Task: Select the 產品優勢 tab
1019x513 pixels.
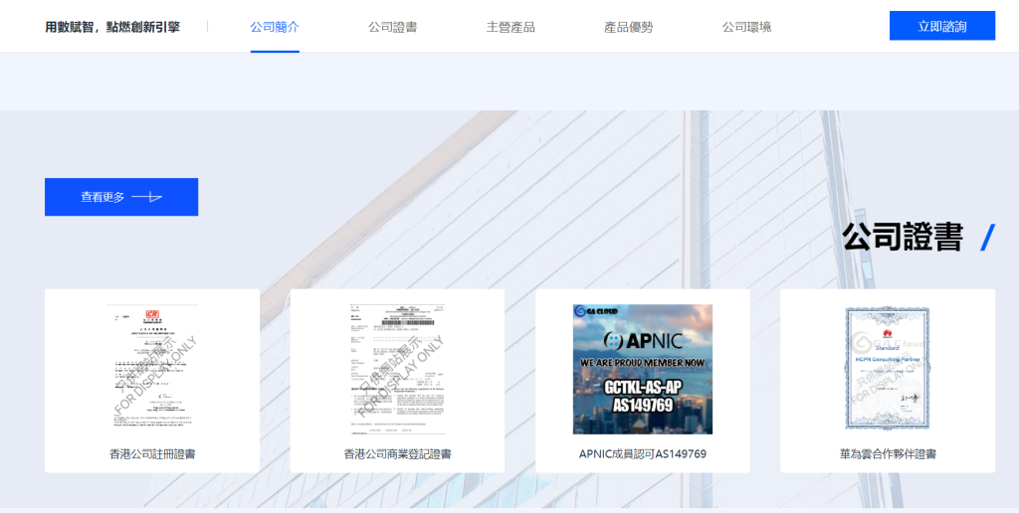Action: tap(628, 27)
